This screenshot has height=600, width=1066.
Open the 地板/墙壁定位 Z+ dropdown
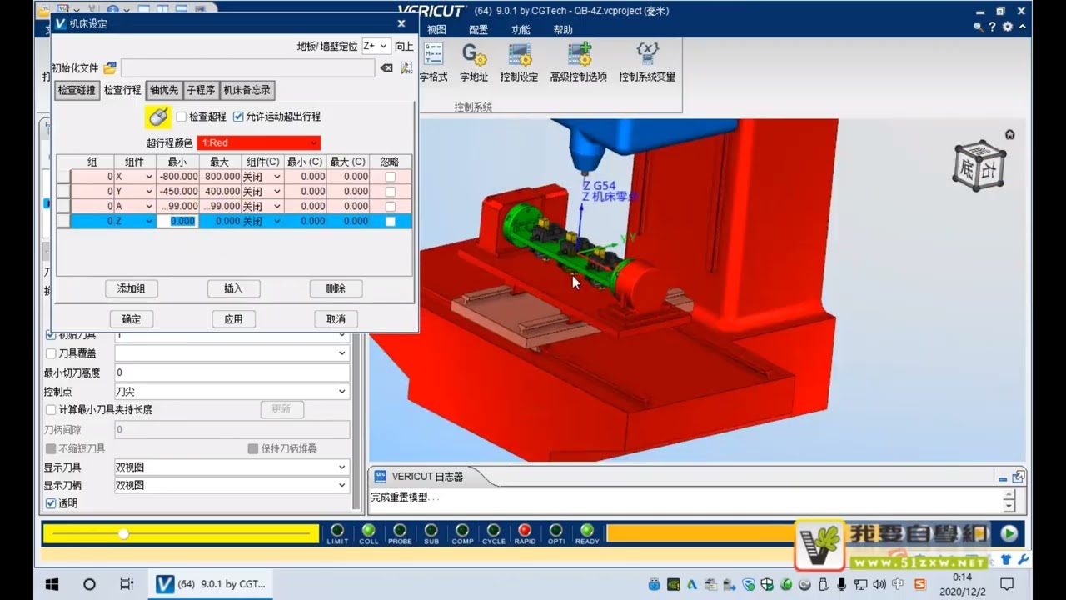coord(376,47)
